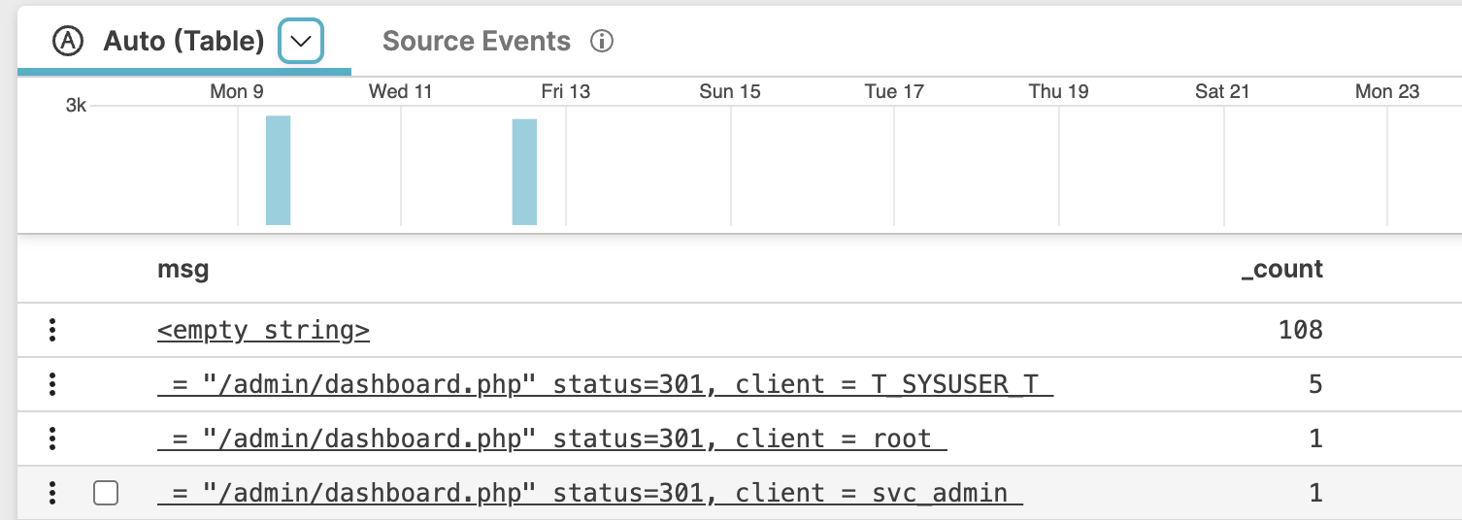Click the Wed 11 date label on the timeline
The width and height of the screenshot is (1462, 520).
400,92
